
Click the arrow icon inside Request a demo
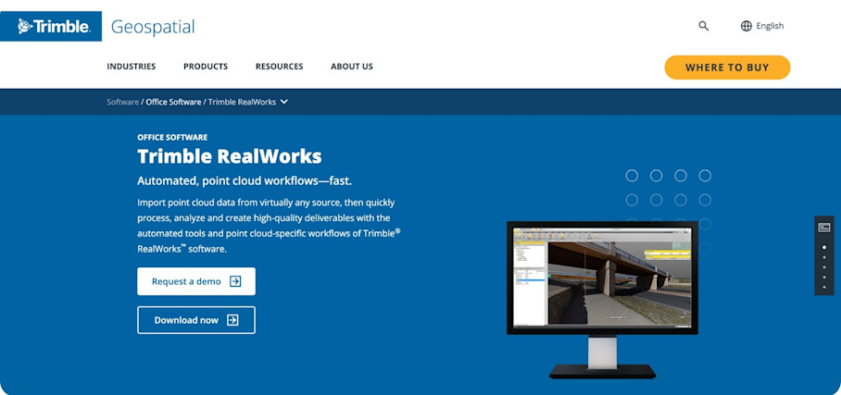235,281
